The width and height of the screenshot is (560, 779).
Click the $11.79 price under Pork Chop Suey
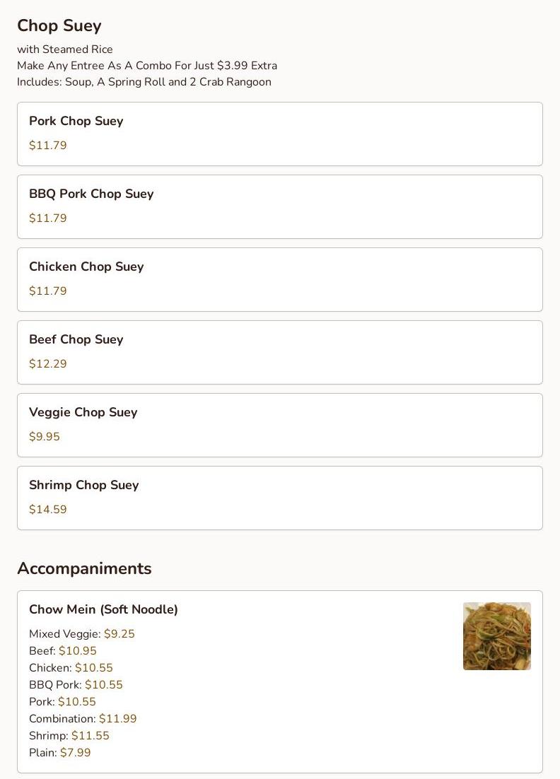pyautogui.click(x=48, y=146)
